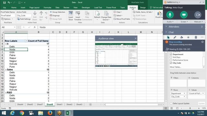Click the PivotChart icon
207x116 pixels.
[x=159, y=14]
